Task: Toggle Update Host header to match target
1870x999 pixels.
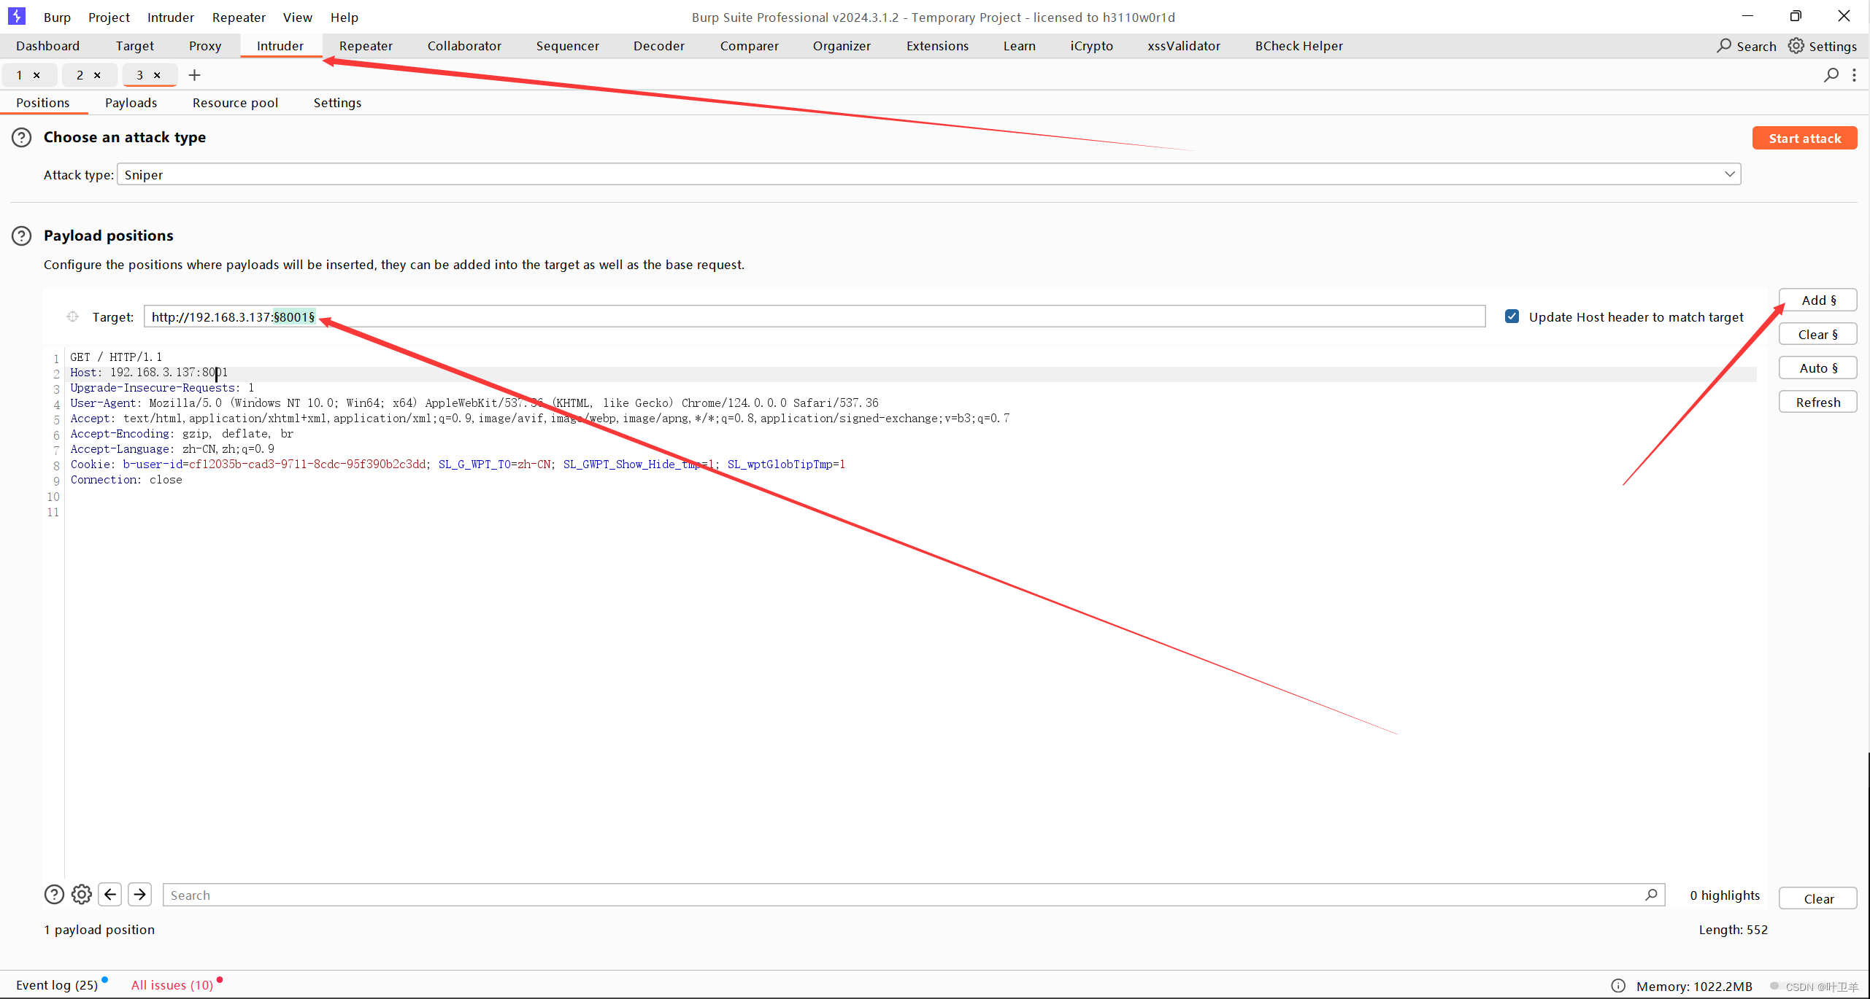Action: [x=1512, y=316]
